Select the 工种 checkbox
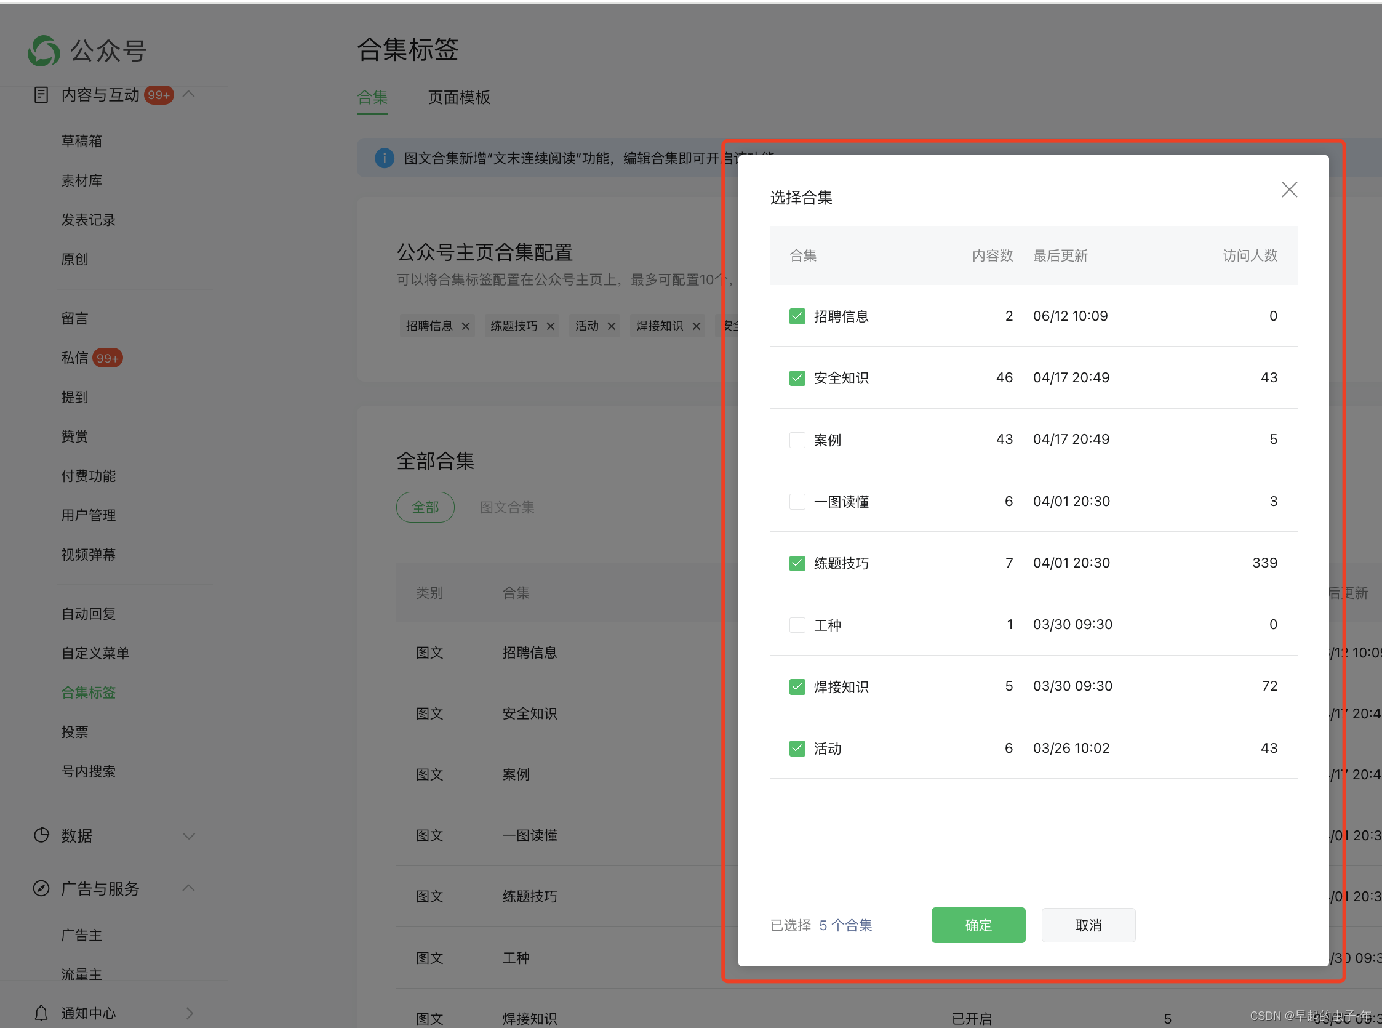Screen dimensions: 1382x1028 [797, 625]
